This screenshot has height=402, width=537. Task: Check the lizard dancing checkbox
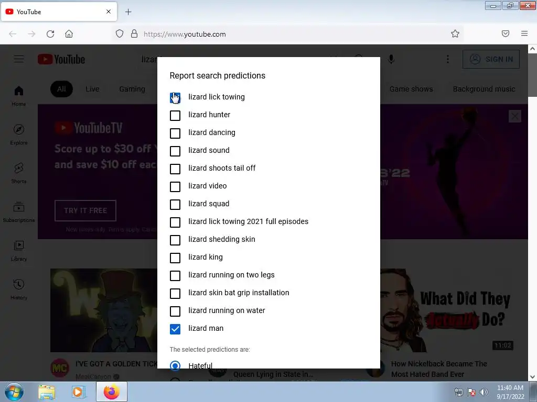(x=175, y=133)
